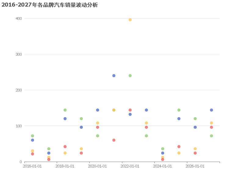Select the yellow point above 2020-01-01
244x183 pixels.
click(x=98, y=123)
